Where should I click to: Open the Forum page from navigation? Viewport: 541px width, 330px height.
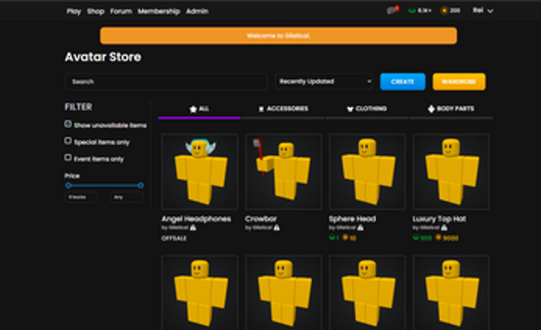121,12
